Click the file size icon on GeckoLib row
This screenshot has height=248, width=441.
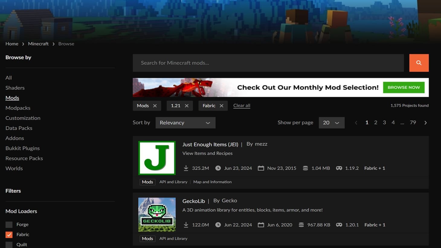(301, 225)
